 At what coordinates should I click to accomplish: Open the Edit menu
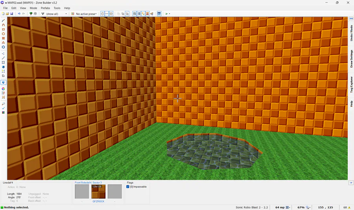click(14, 8)
